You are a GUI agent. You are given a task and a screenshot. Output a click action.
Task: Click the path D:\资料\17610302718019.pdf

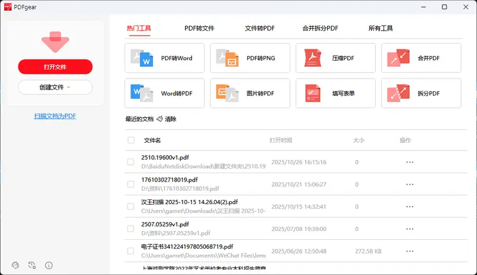(180, 189)
